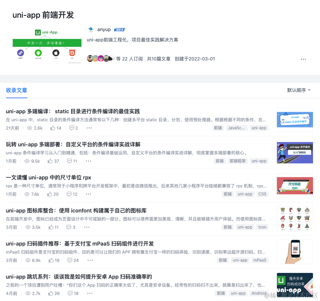320x301 pixels.
Task: Click the mPaaS tag label
Action: click(260, 260)
